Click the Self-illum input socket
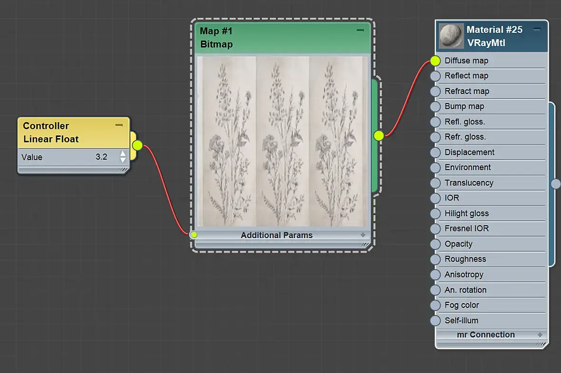 click(435, 320)
